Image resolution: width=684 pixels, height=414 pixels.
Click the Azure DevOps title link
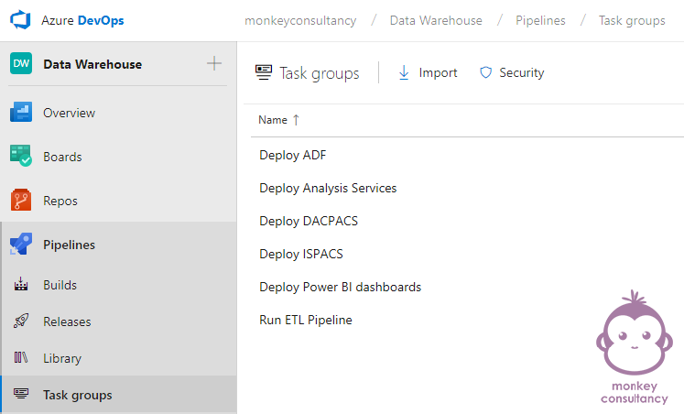pos(82,20)
